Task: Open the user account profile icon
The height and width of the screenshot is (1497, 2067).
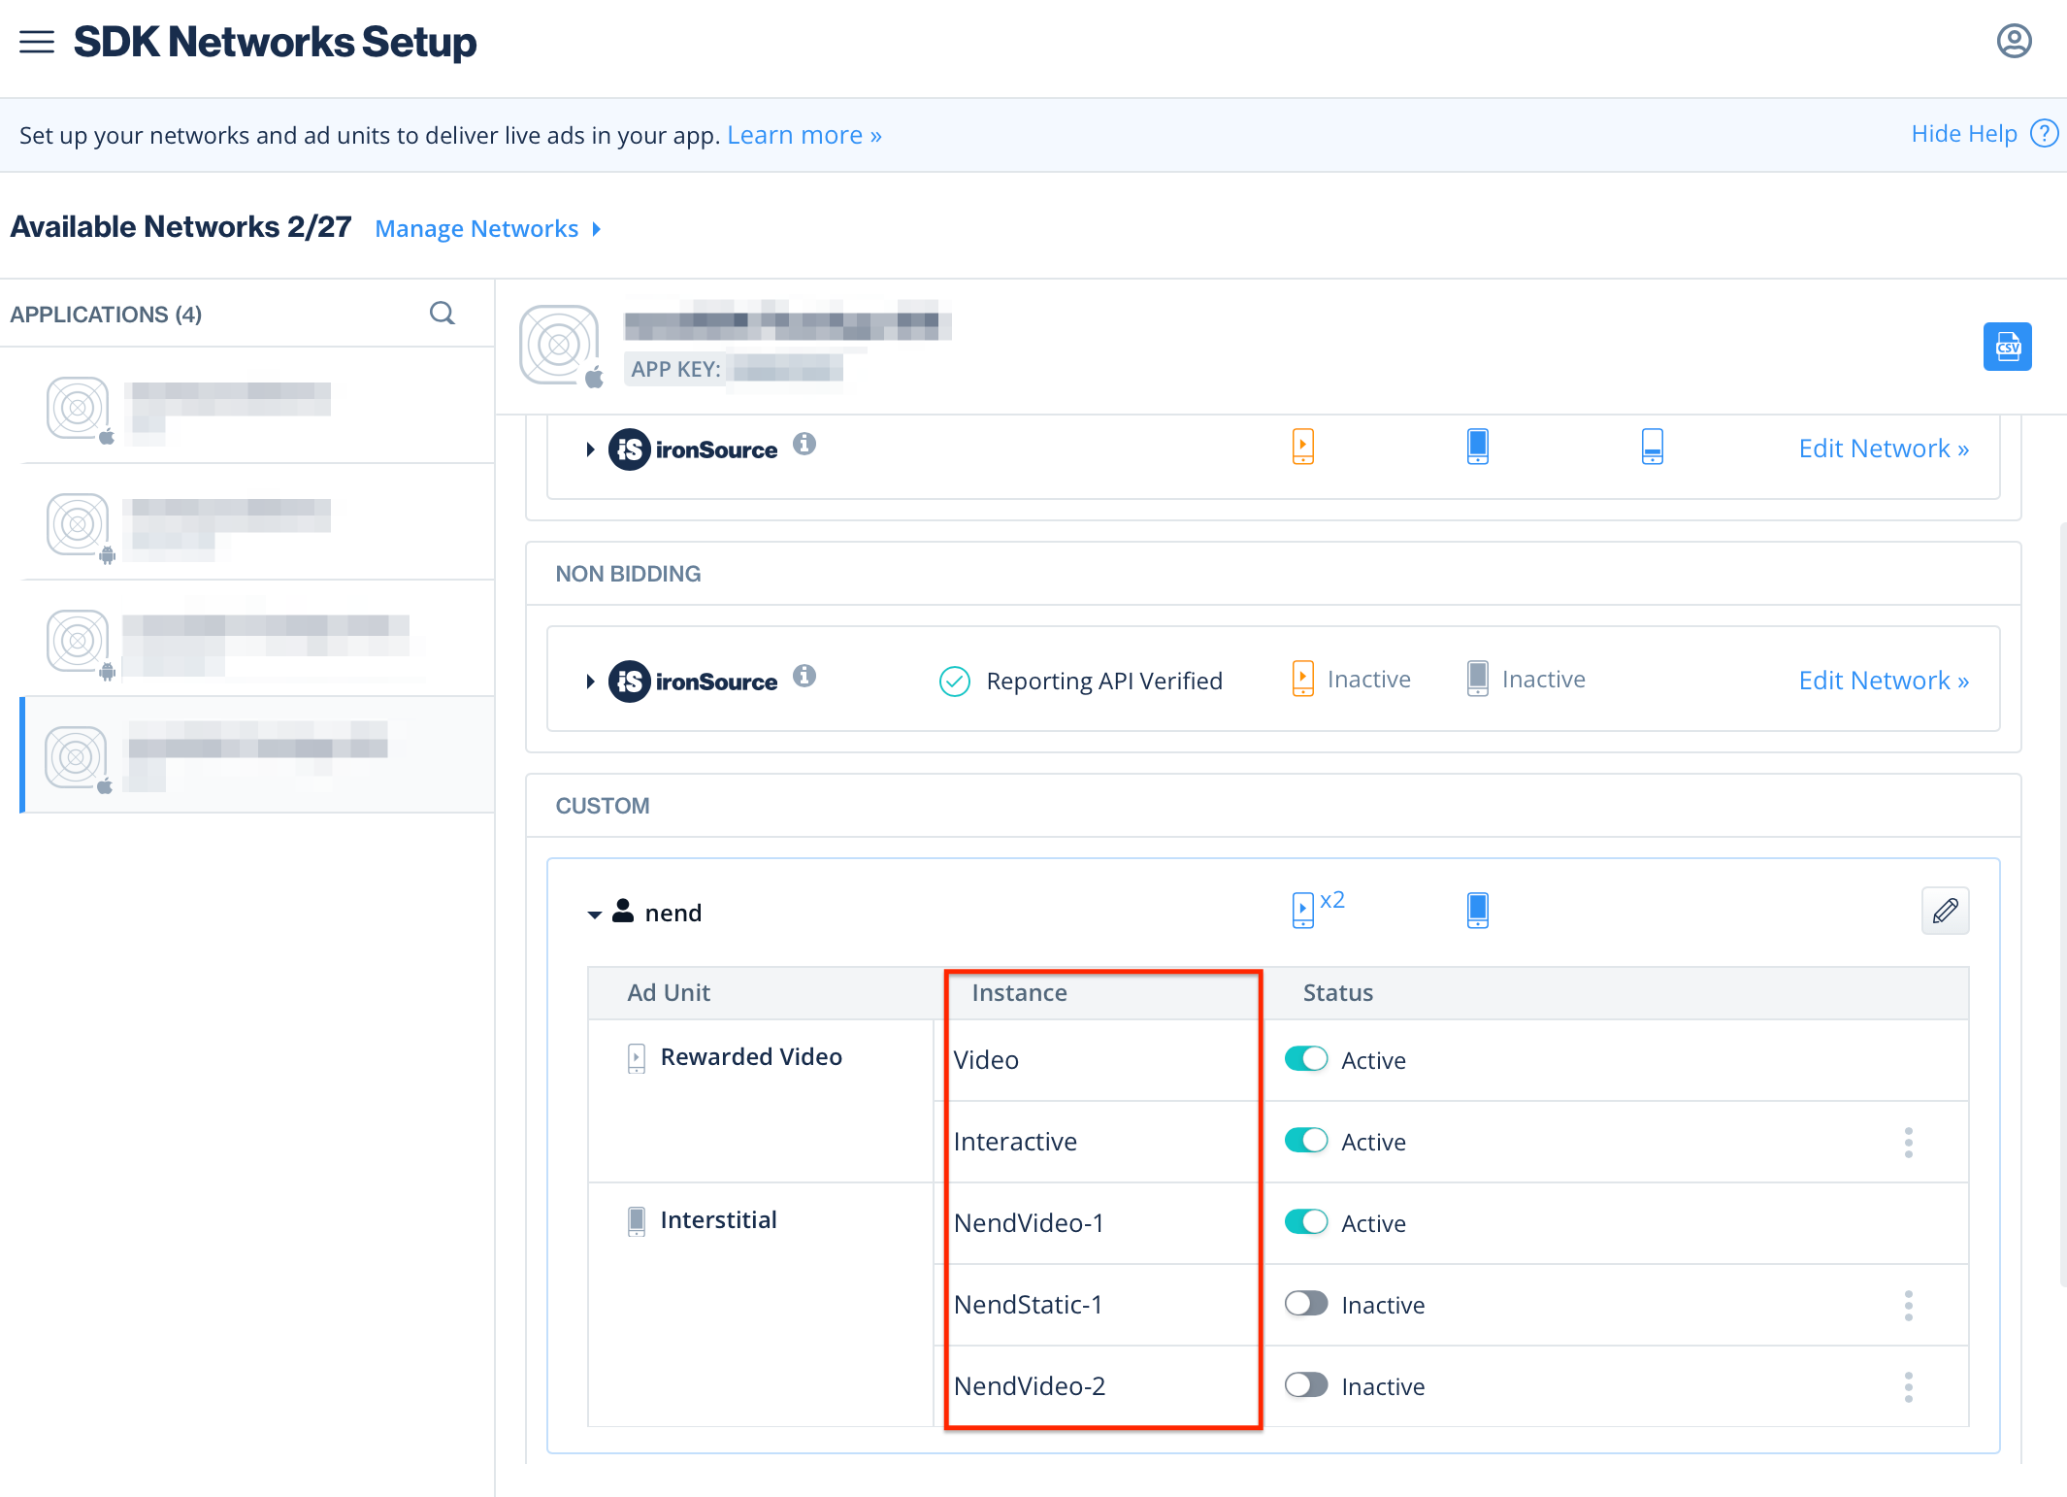Action: [2014, 41]
